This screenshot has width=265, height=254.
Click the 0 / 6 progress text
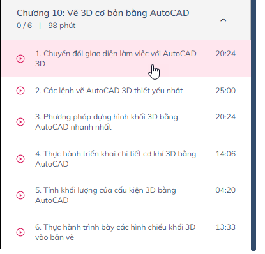click(x=24, y=26)
